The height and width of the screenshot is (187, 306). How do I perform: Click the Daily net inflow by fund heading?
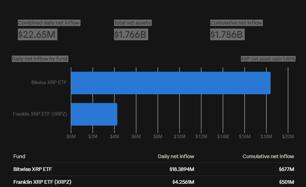coord(40,59)
